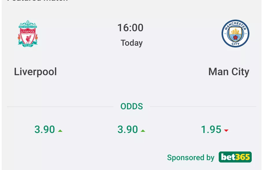This screenshot has height=170, width=265.
Task: Select the Liverpool win odds of 3.90
Action: [45, 130]
